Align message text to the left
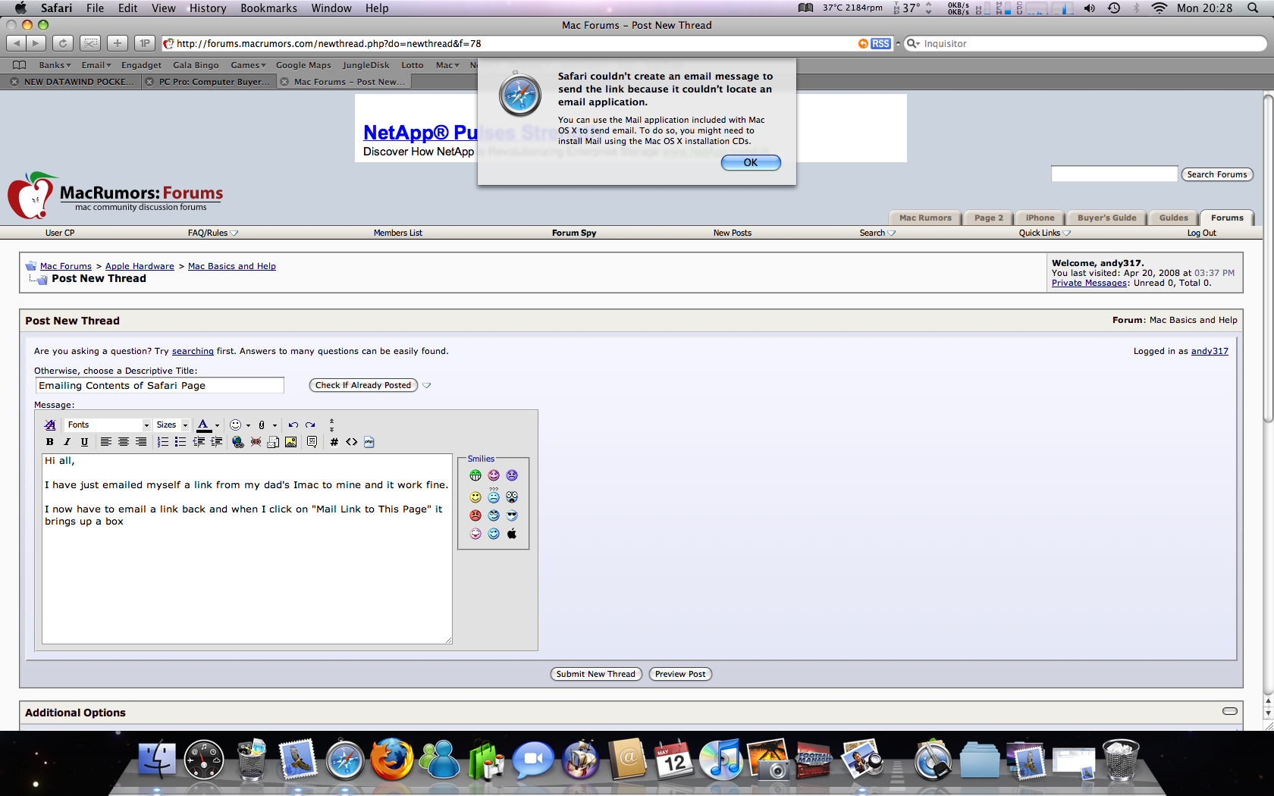The width and height of the screenshot is (1274, 796). [106, 442]
